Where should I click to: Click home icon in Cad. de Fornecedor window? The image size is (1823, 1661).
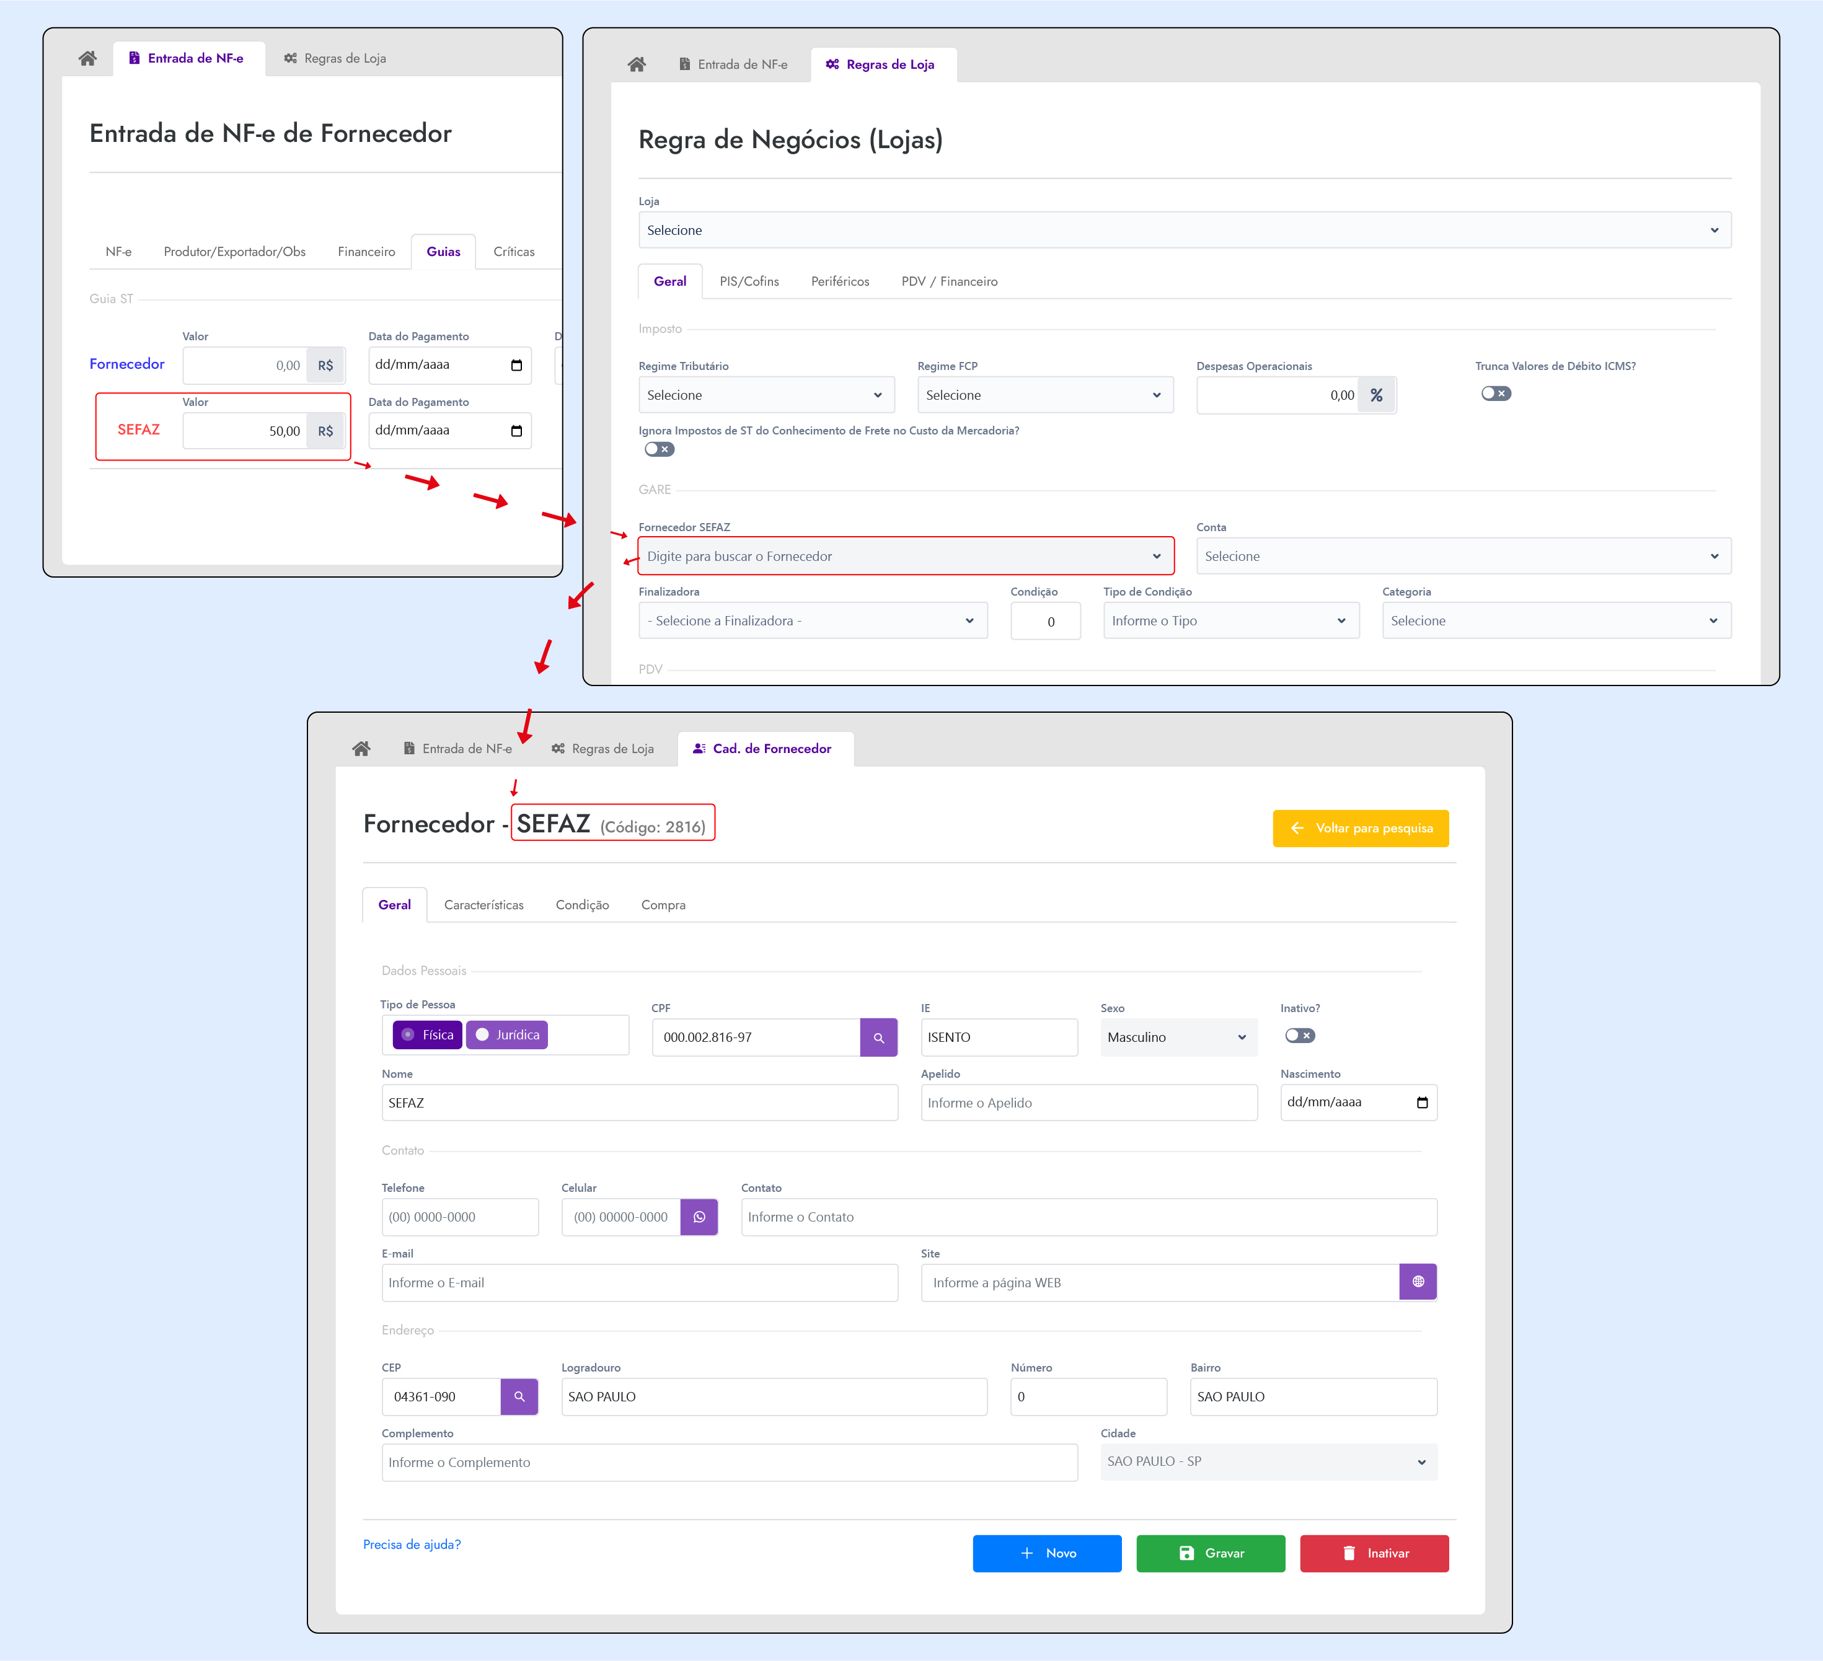pyautogui.click(x=361, y=749)
